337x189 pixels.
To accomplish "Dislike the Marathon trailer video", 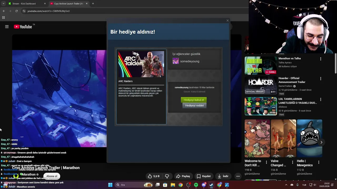I will coord(167,176).
